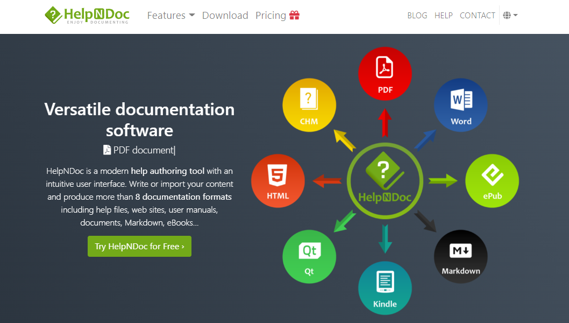The height and width of the screenshot is (323, 569).
Task: Click the central HelpNDoc logo graphic
Action: point(385,181)
